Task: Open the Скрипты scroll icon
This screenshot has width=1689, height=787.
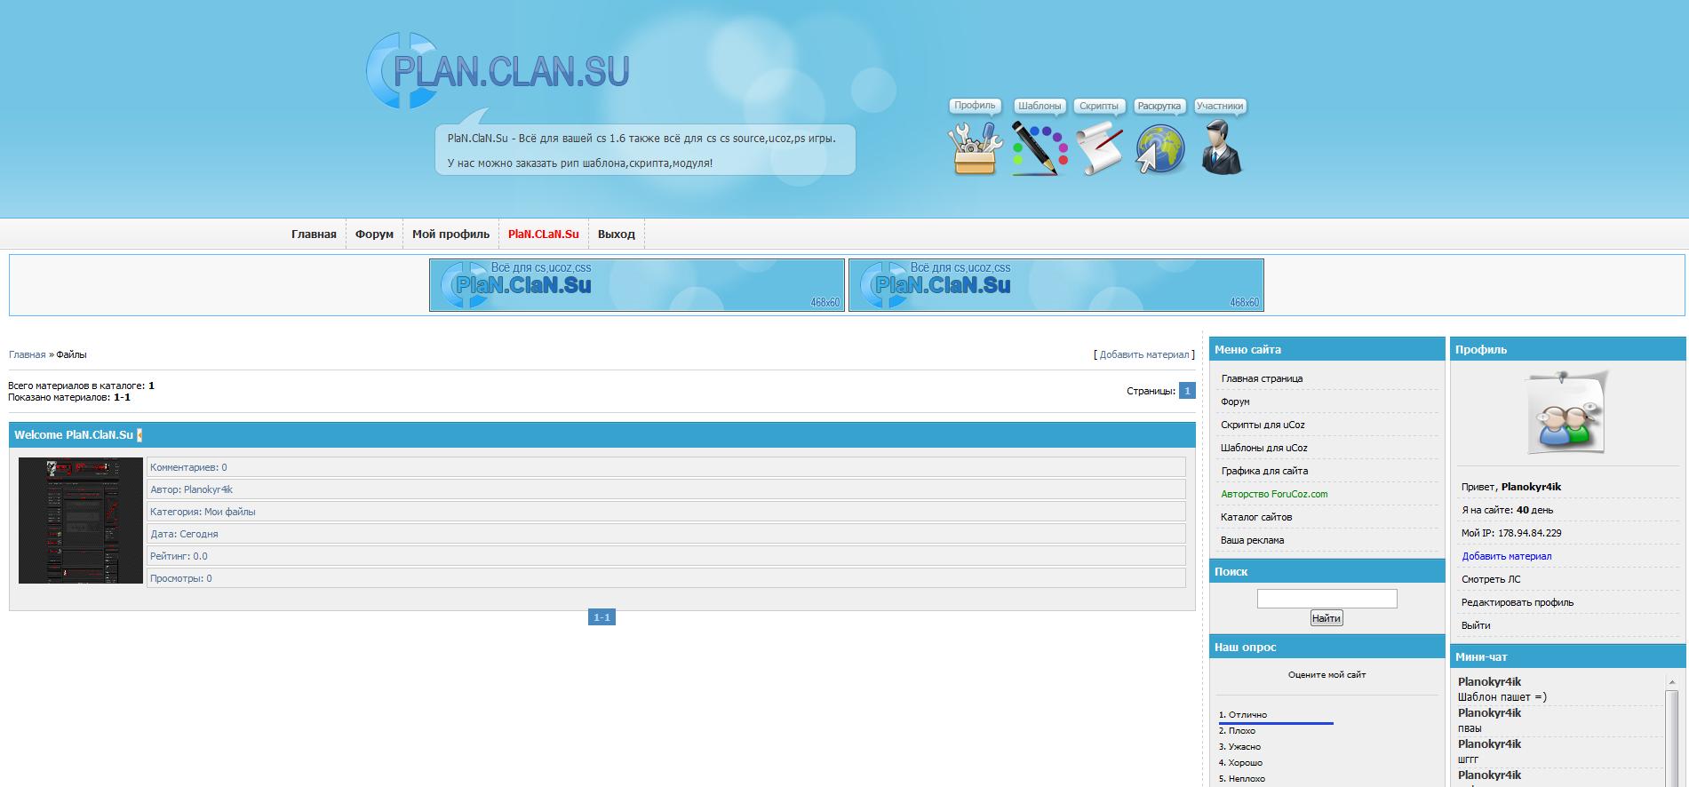Action: point(1099,148)
